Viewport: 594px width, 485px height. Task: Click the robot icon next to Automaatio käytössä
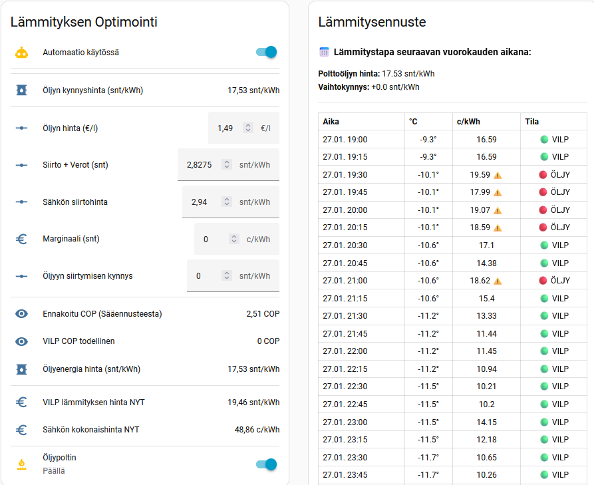point(21,53)
